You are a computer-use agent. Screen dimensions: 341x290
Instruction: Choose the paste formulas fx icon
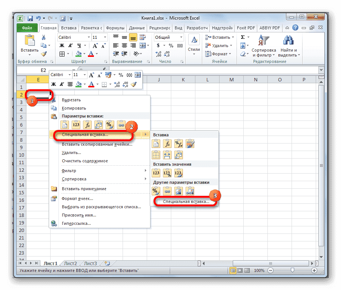tap(167, 143)
